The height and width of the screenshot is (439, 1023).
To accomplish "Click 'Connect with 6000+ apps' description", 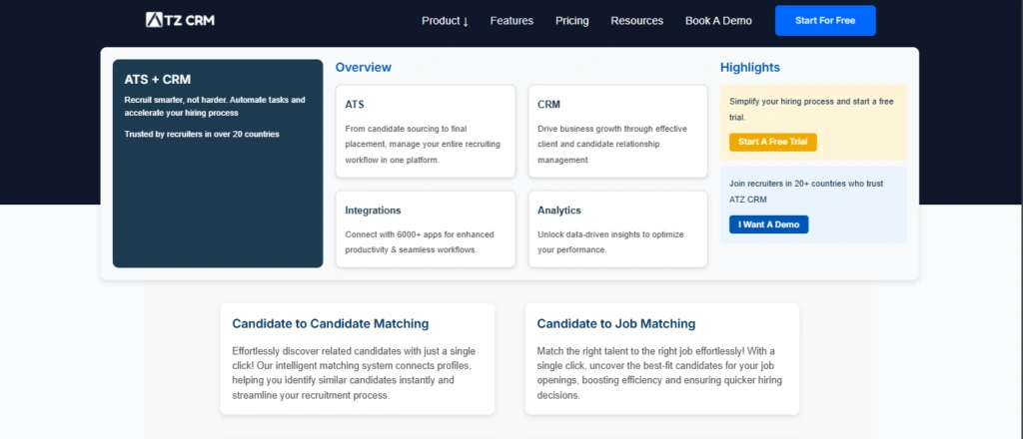I will 420,242.
